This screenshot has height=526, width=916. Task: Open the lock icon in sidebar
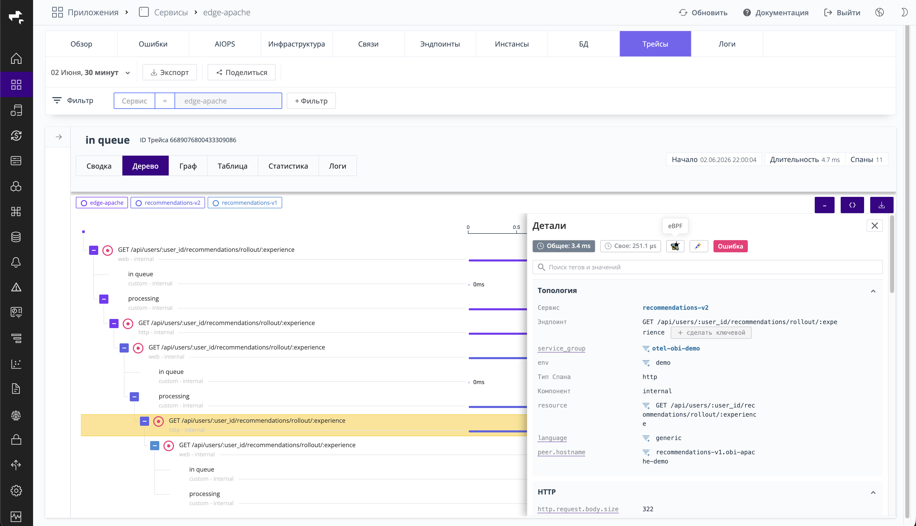(16, 440)
